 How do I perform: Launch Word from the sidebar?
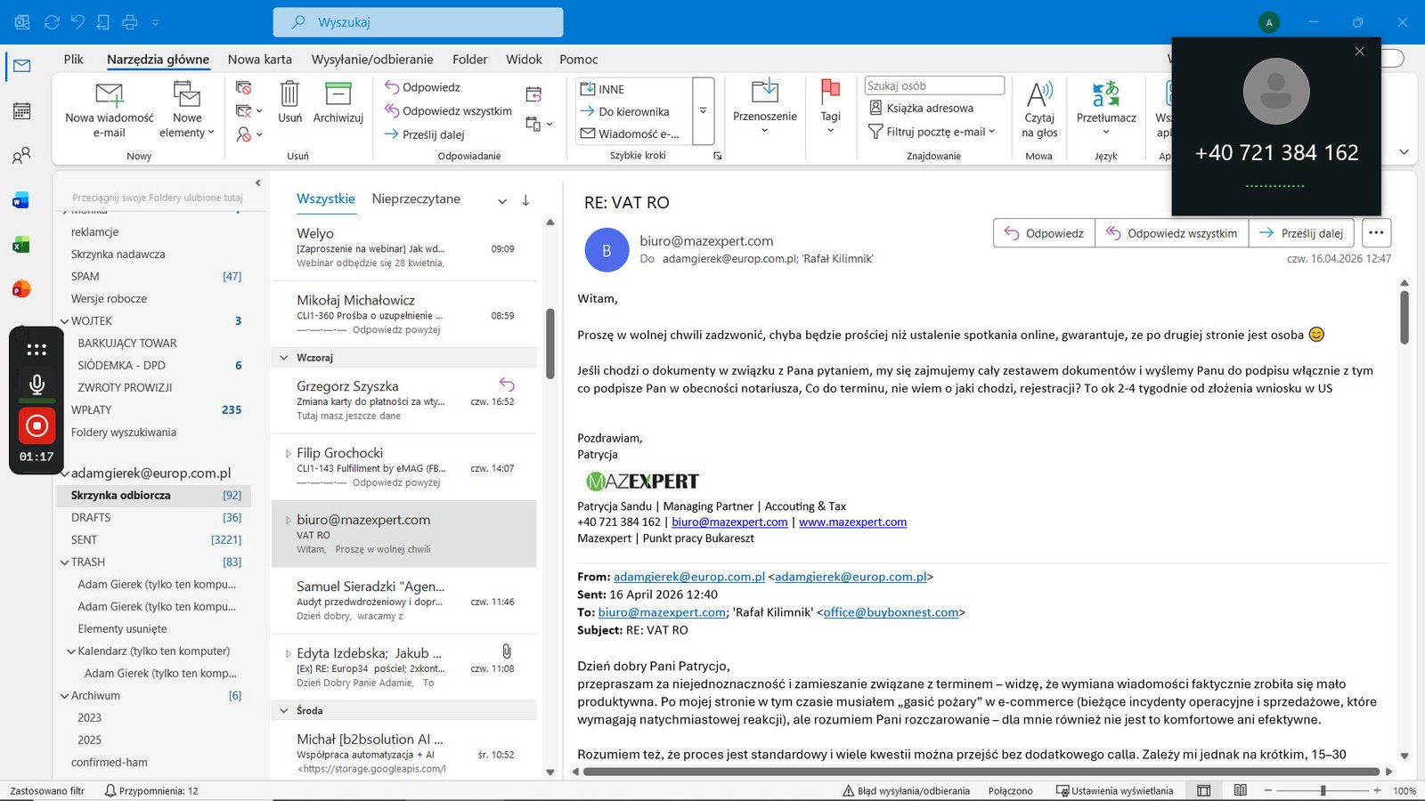tap(21, 200)
